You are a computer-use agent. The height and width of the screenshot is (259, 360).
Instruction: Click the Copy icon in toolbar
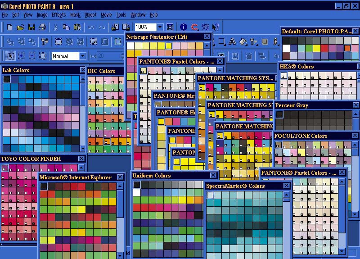pyautogui.click(x=66, y=27)
